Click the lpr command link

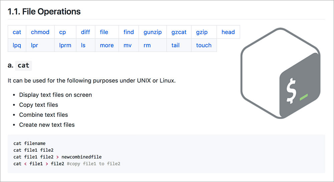(34, 46)
